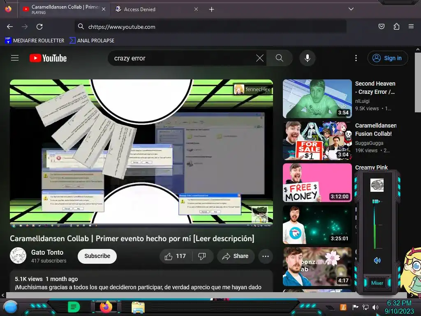Click the Share button
The image size is (421, 316).
tap(236, 256)
